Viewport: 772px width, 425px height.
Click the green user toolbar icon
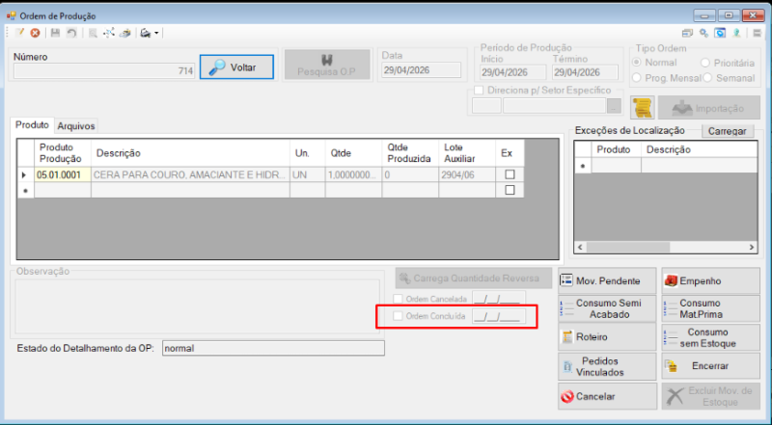pyautogui.click(x=736, y=33)
